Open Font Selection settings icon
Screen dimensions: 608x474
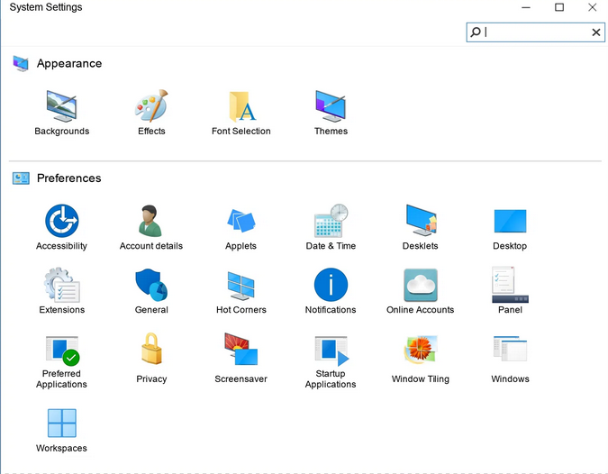[x=242, y=106]
